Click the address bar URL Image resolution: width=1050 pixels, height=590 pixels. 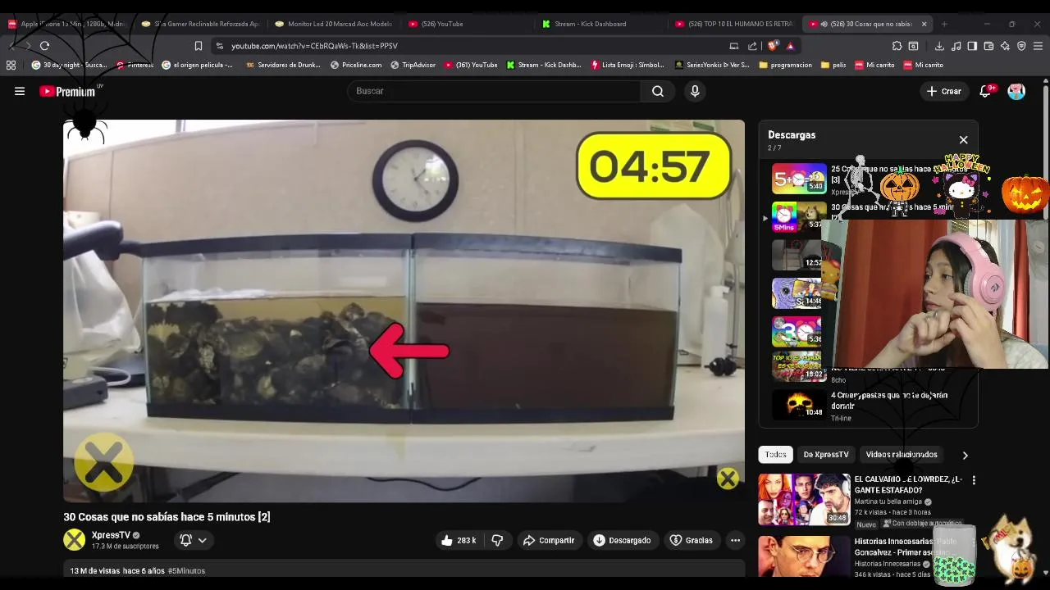tap(314, 46)
